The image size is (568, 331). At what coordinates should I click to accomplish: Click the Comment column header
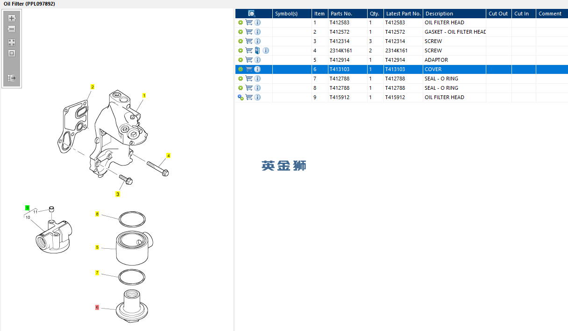[x=552, y=14]
